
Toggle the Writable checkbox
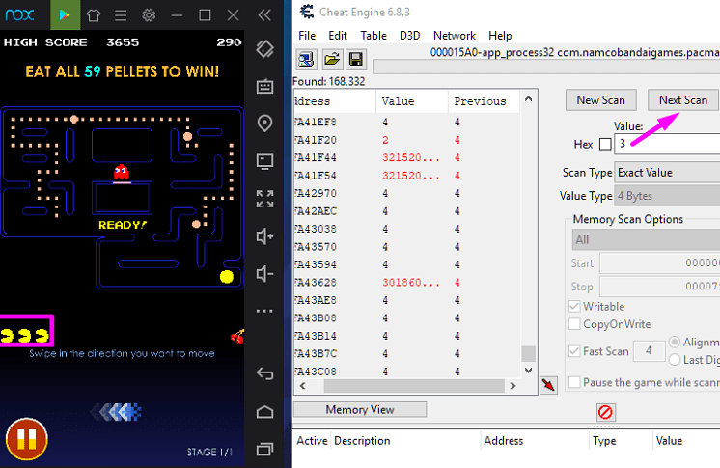tap(574, 306)
